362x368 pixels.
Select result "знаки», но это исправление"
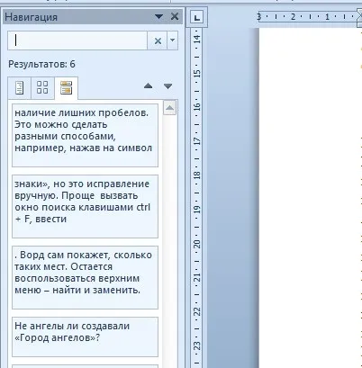[85, 206]
